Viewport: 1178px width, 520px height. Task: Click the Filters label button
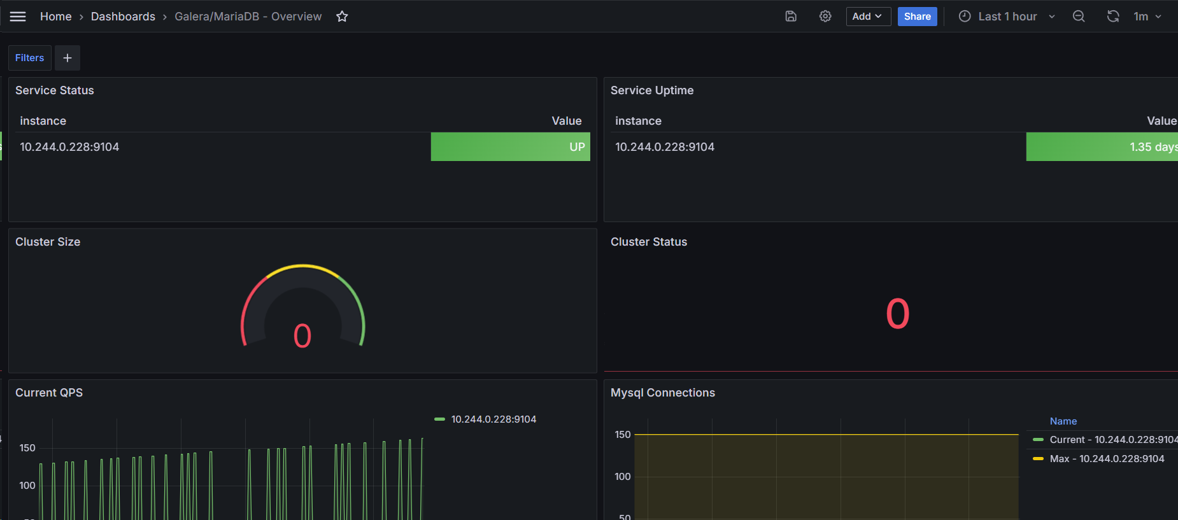(29, 58)
